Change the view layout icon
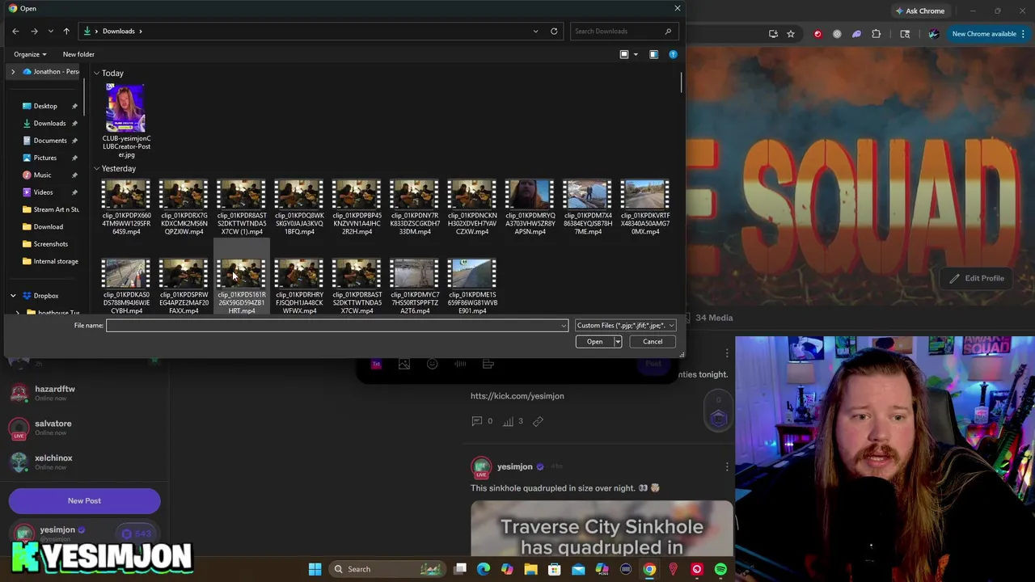The height and width of the screenshot is (582, 1035). [624, 54]
